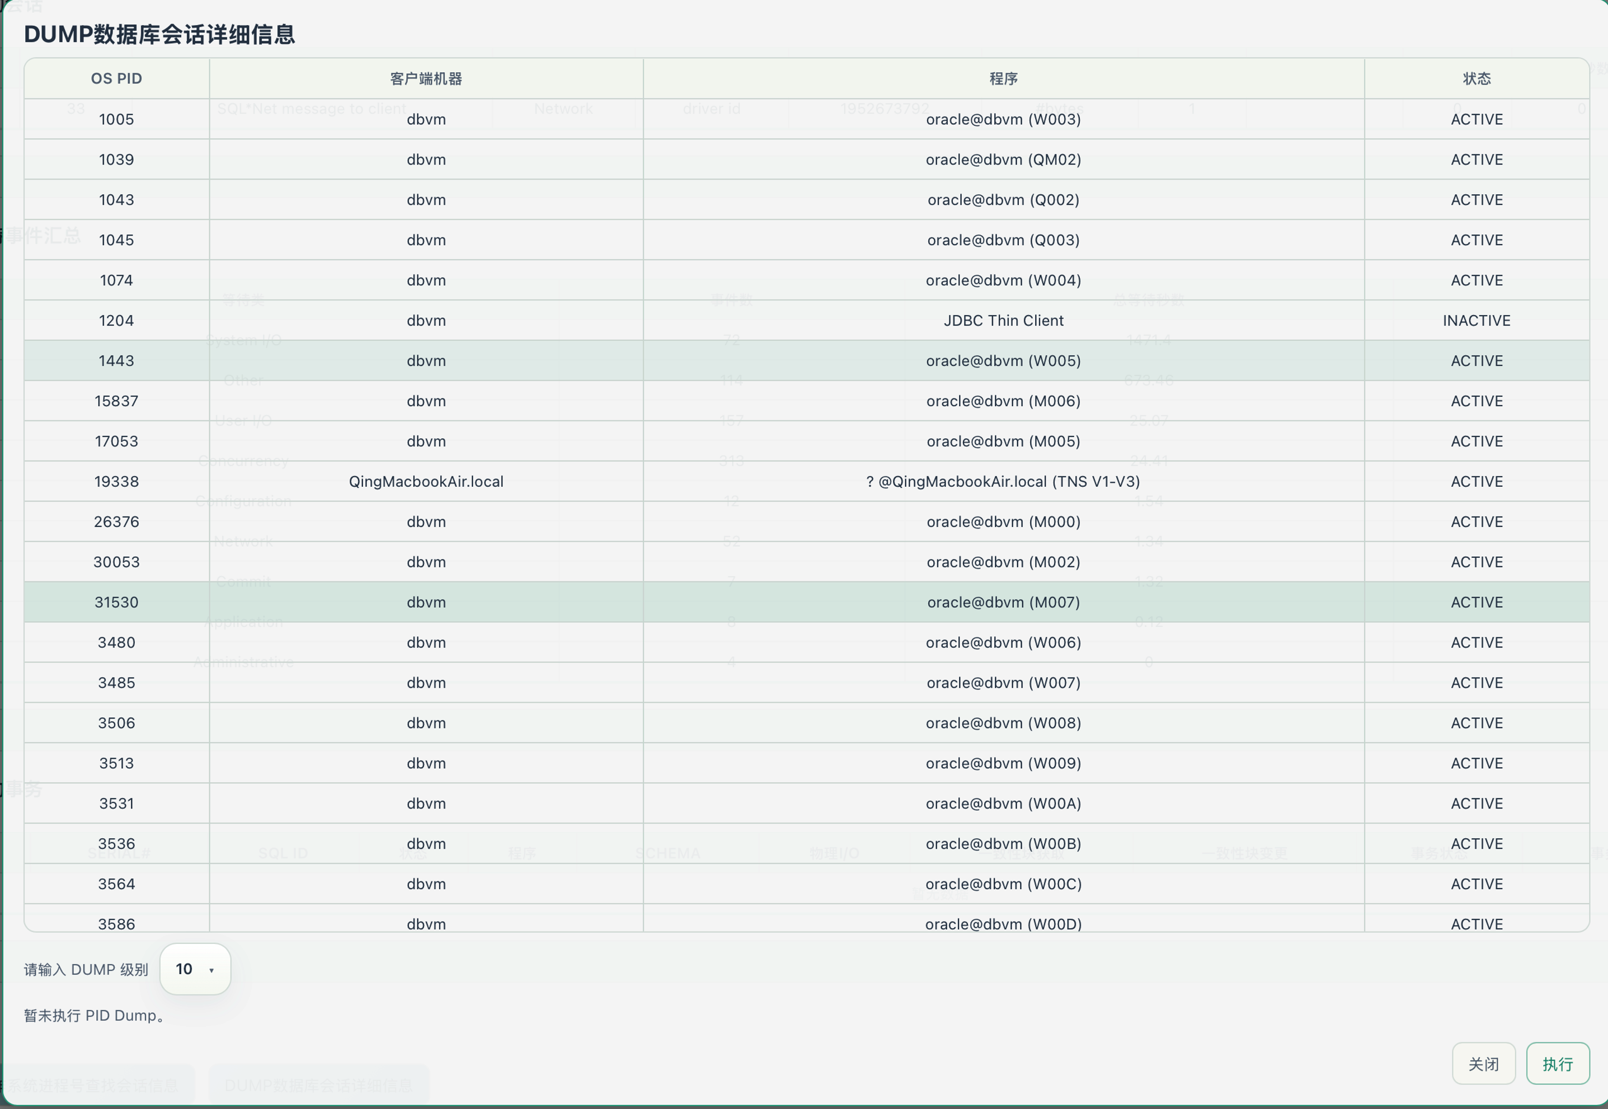Click the oracle@dbvm (W00C) program cell
The image size is (1608, 1109).
pos(1004,885)
